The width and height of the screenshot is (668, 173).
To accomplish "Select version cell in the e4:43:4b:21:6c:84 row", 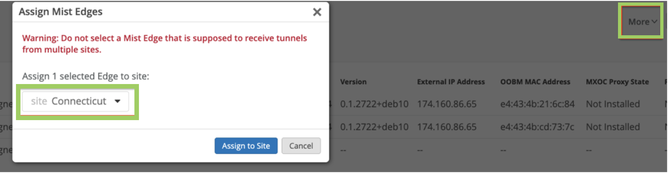I will click(x=374, y=104).
